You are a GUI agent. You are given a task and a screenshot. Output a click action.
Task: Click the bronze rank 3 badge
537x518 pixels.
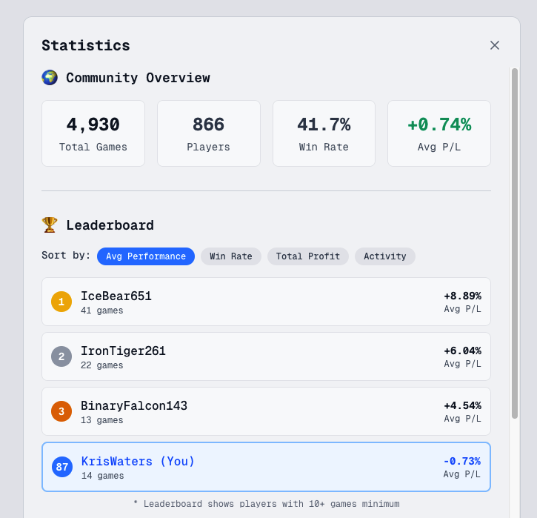[x=61, y=411]
